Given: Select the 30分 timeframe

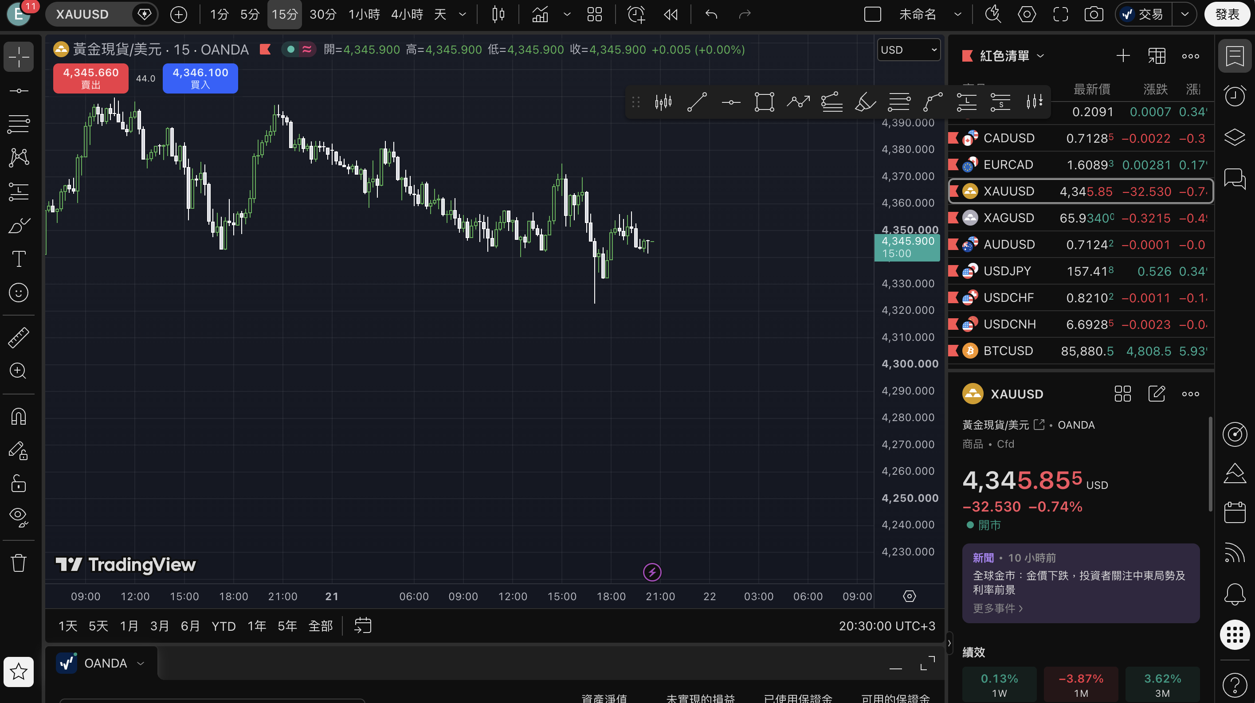Looking at the screenshot, I should (323, 14).
